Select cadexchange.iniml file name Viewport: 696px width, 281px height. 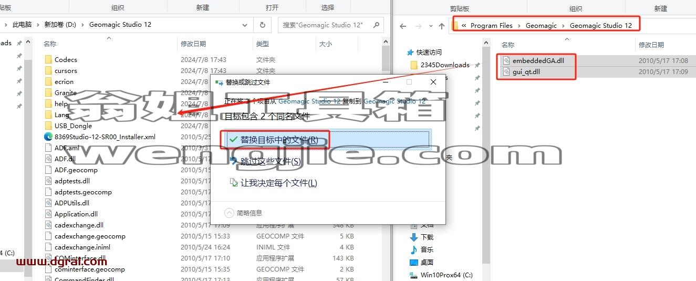click(82, 247)
